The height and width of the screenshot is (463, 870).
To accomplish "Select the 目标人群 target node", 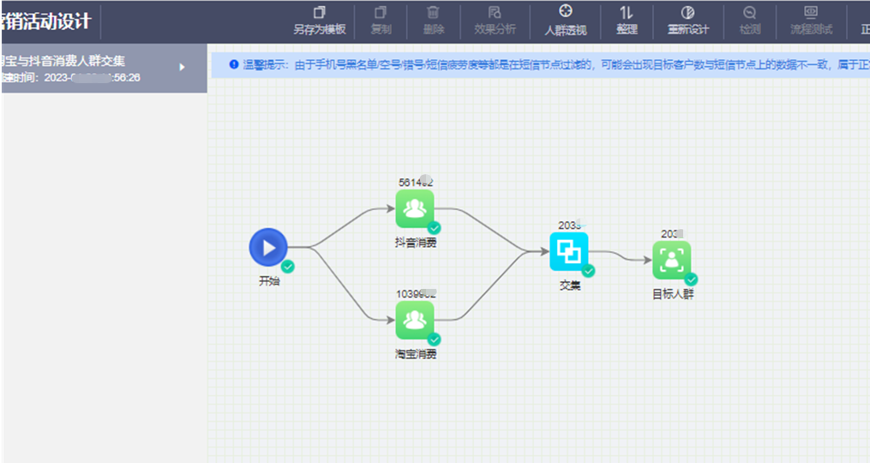I will click(x=671, y=260).
